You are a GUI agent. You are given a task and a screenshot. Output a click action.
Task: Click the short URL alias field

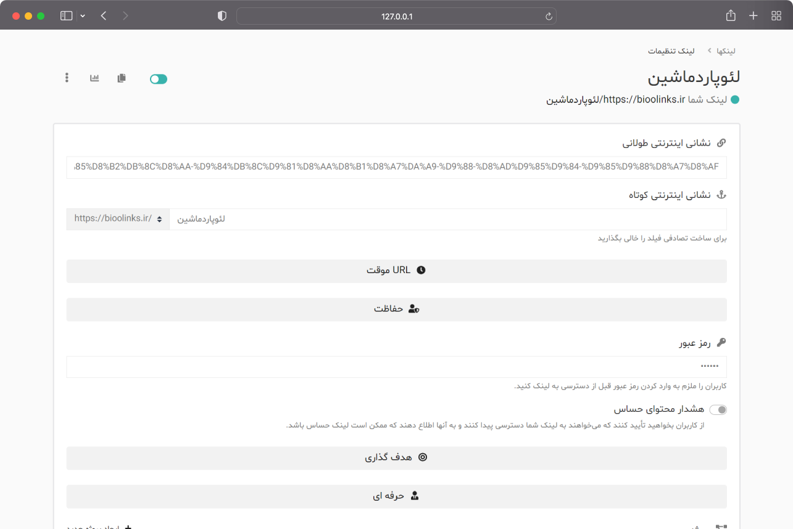[x=447, y=219]
